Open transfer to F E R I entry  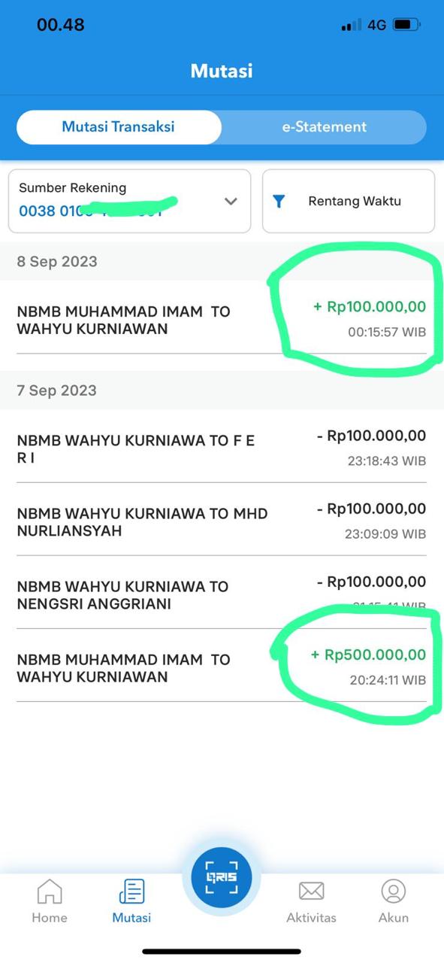coord(222,448)
